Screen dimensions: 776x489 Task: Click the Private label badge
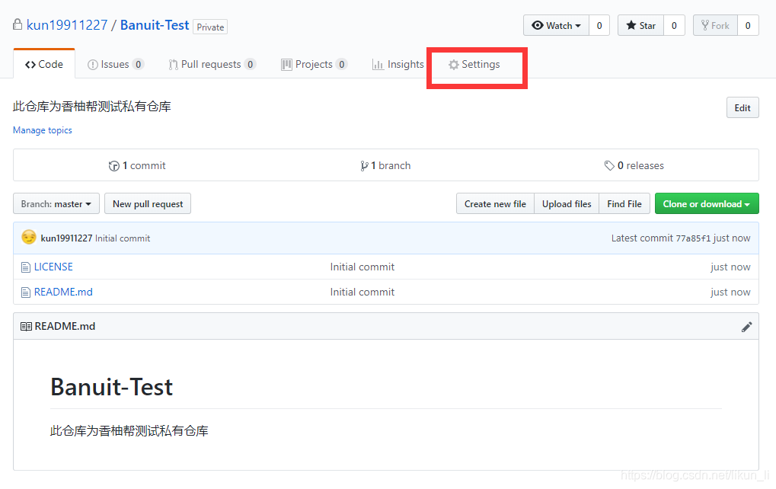pos(210,27)
